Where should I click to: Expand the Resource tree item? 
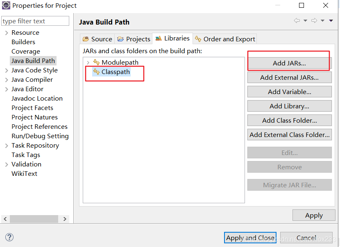(7, 33)
